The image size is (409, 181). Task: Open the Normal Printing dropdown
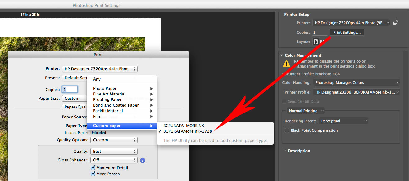click(x=306, y=111)
